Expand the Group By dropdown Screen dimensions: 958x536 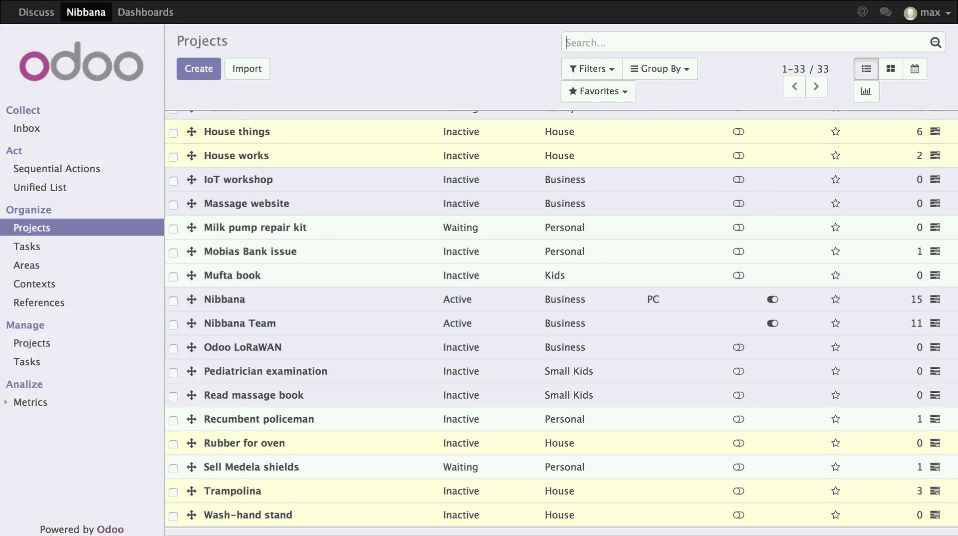[660, 69]
